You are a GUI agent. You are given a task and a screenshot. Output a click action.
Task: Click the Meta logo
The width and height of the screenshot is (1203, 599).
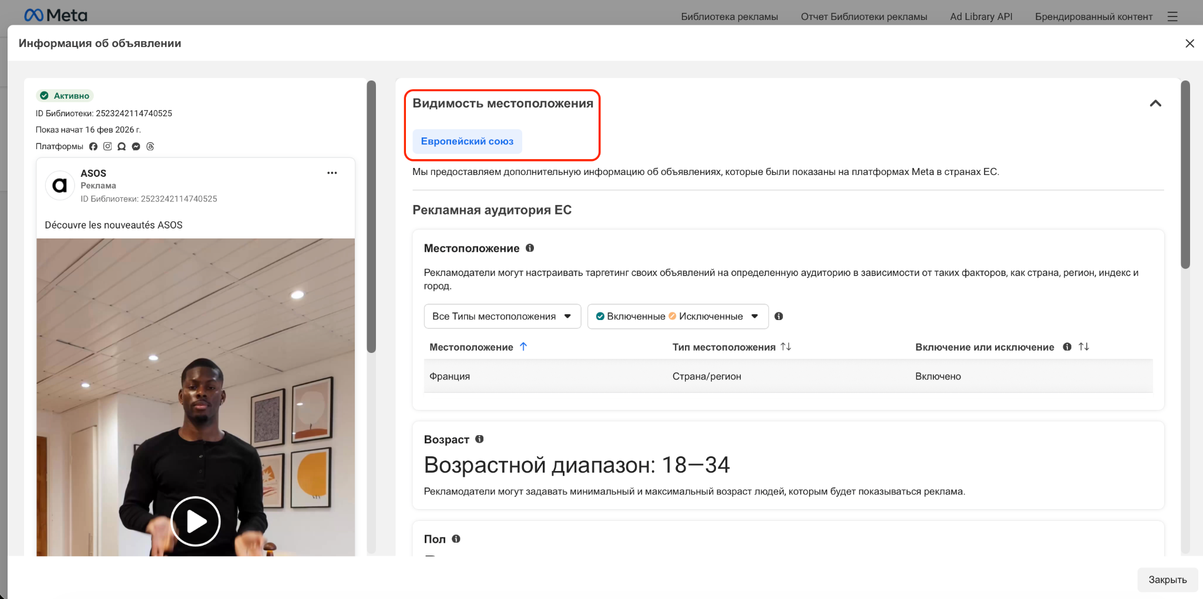pos(56,15)
